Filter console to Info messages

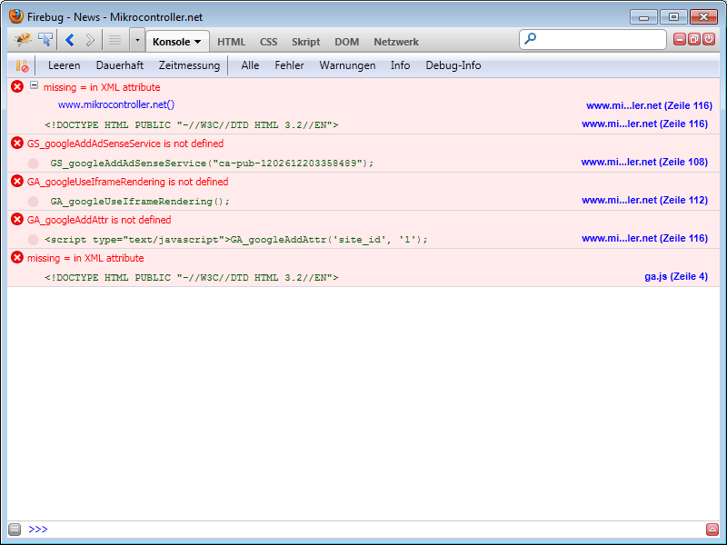coord(400,65)
